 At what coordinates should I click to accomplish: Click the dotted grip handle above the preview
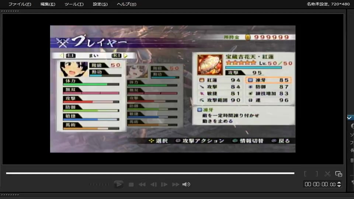(10, 11)
